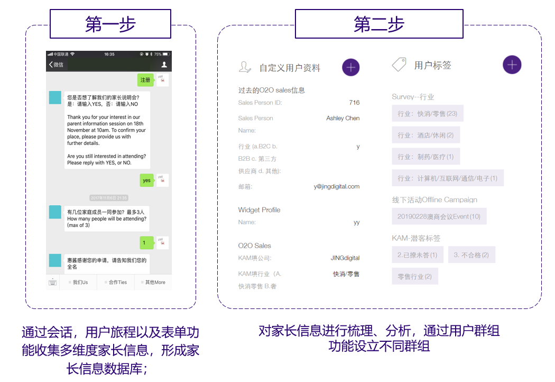Click the user profile icon next to 自定义用户资料
Image resolution: width=555 pixels, height=382 pixels.
coord(245,67)
